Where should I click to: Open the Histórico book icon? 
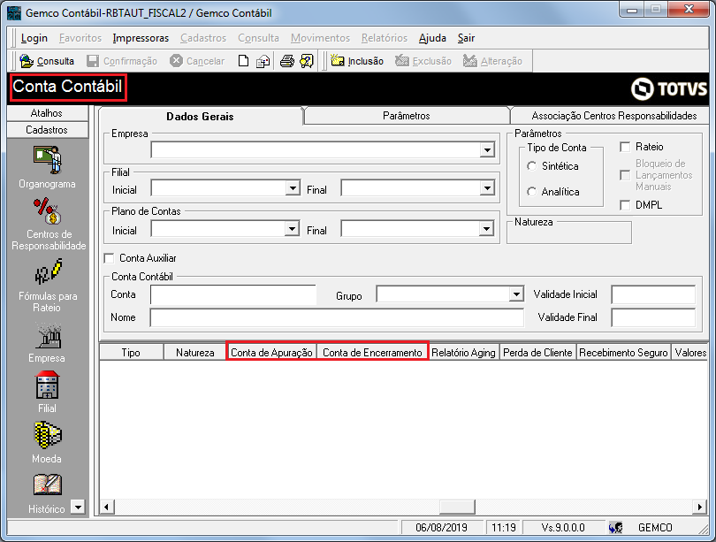(x=47, y=485)
